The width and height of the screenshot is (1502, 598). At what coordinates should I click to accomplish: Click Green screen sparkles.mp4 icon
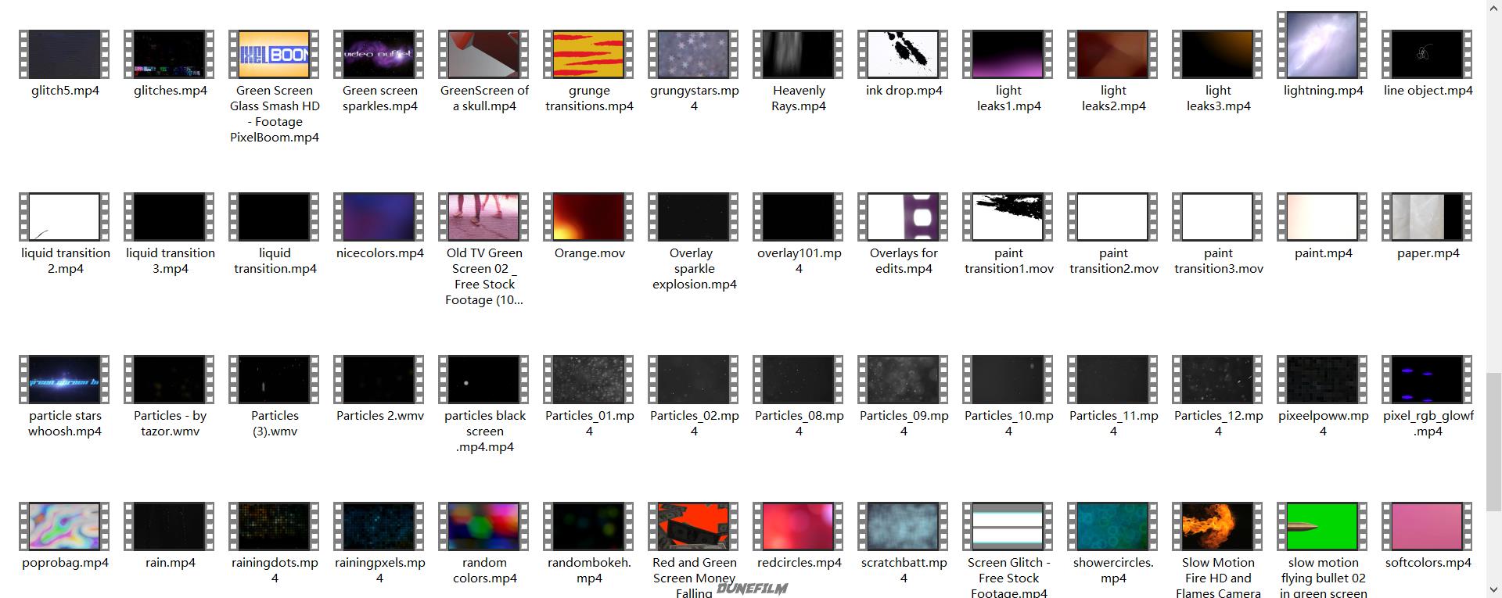[379, 55]
